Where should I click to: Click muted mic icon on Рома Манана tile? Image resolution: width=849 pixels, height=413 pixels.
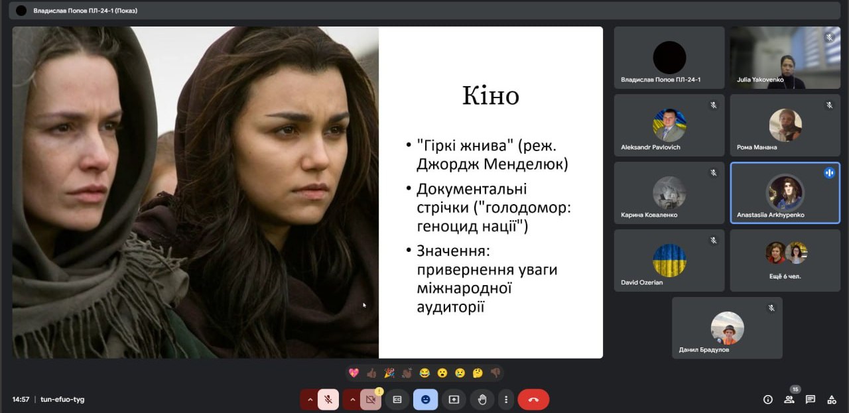829,105
